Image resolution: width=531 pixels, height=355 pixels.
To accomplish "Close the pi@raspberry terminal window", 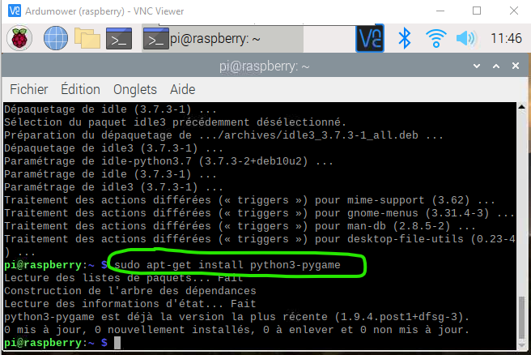I will [x=516, y=66].
